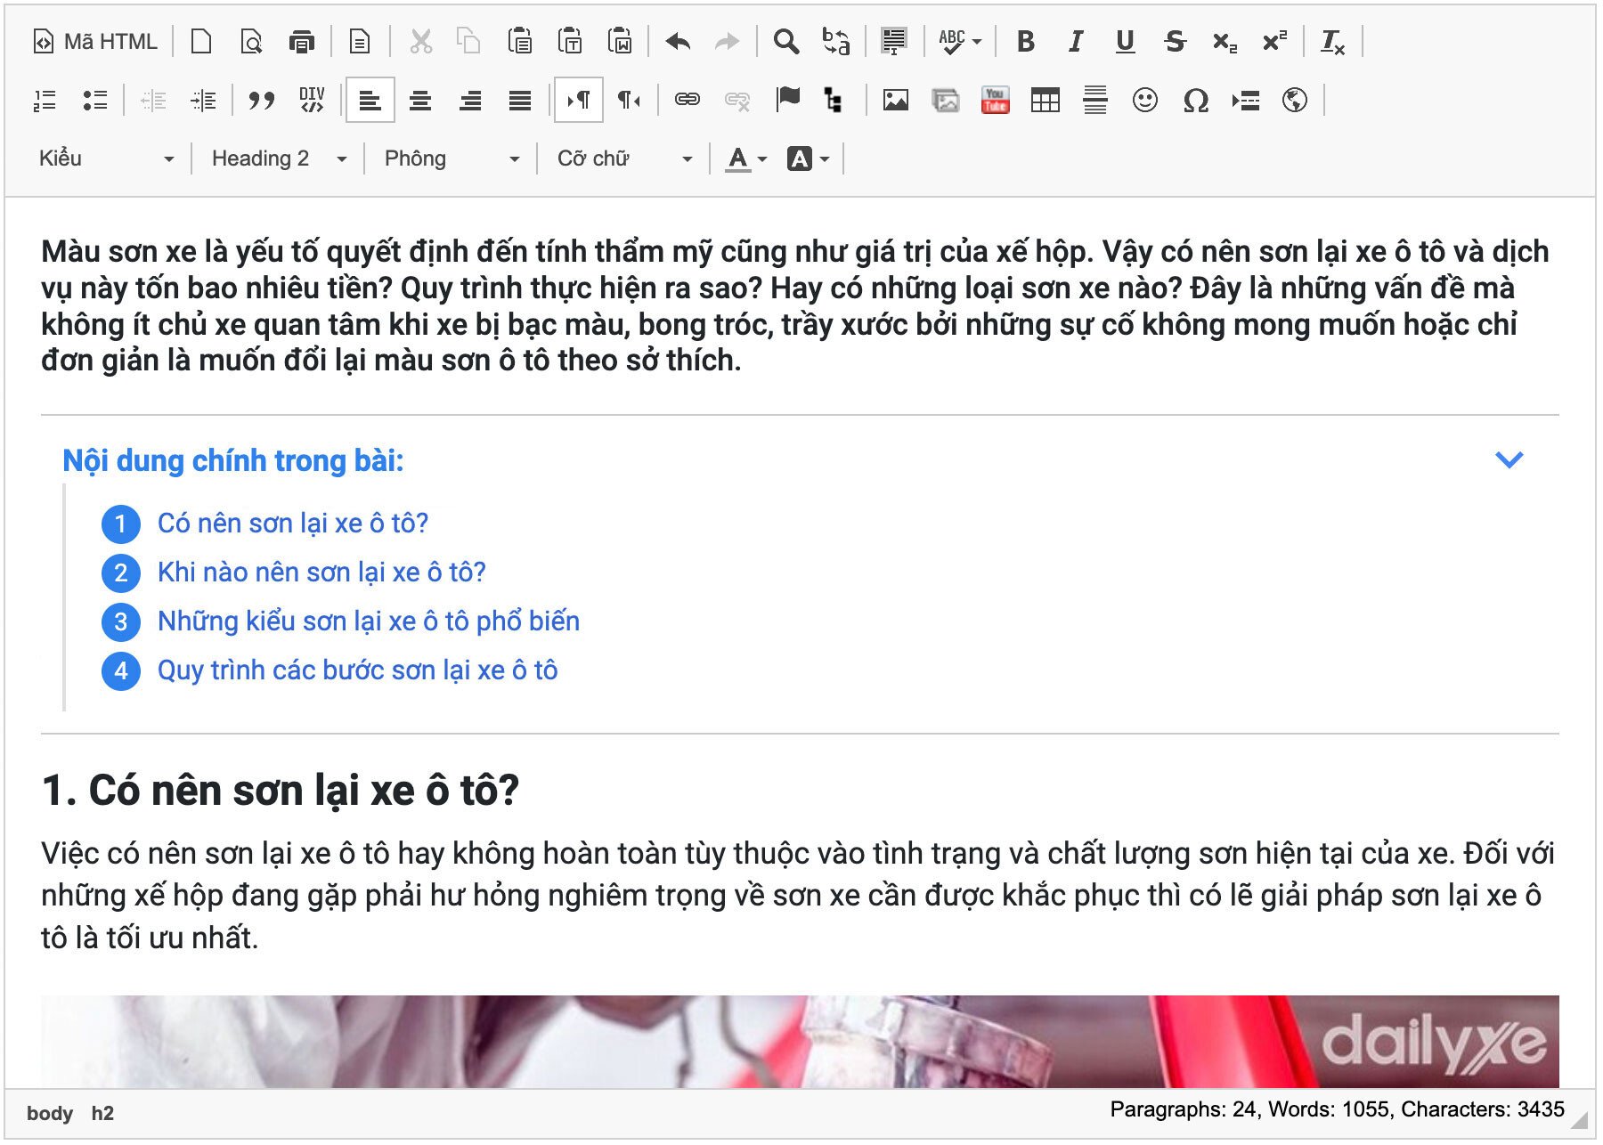Open the Phông font dropdown
This screenshot has width=1603, height=1145.
pyautogui.click(x=451, y=158)
